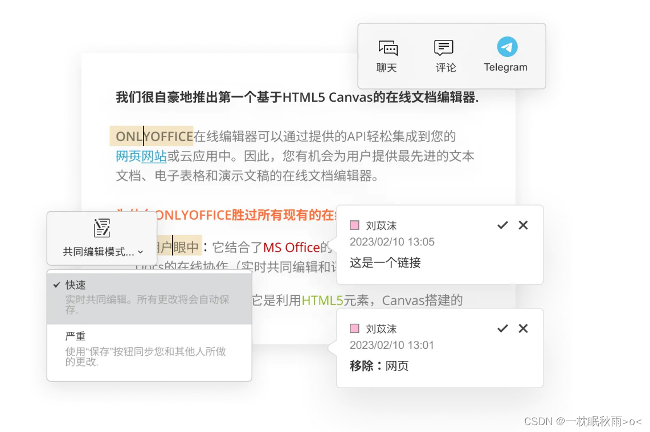Click the 评论 label under comments icon
This screenshot has width=650, height=432.
tap(445, 68)
